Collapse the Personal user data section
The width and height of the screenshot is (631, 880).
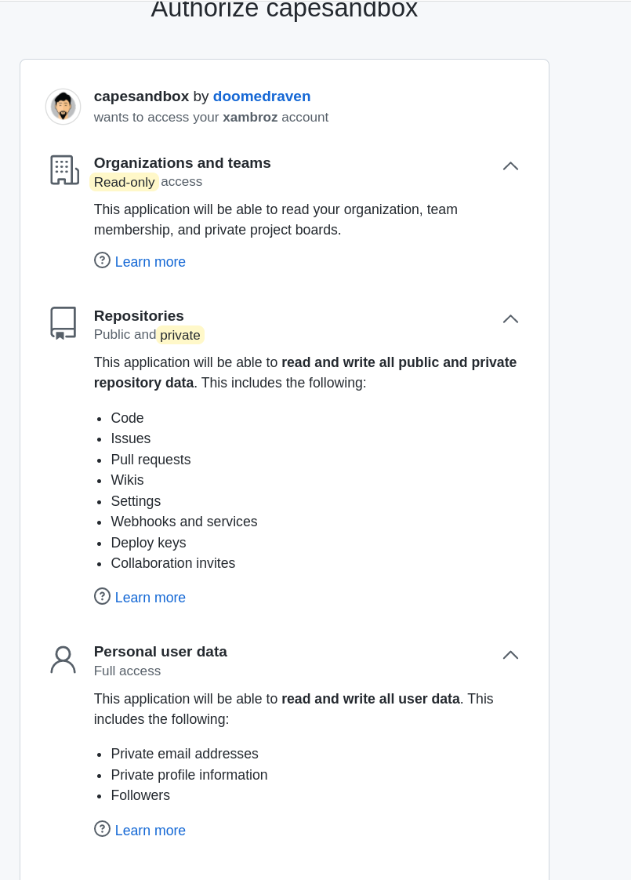point(510,654)
